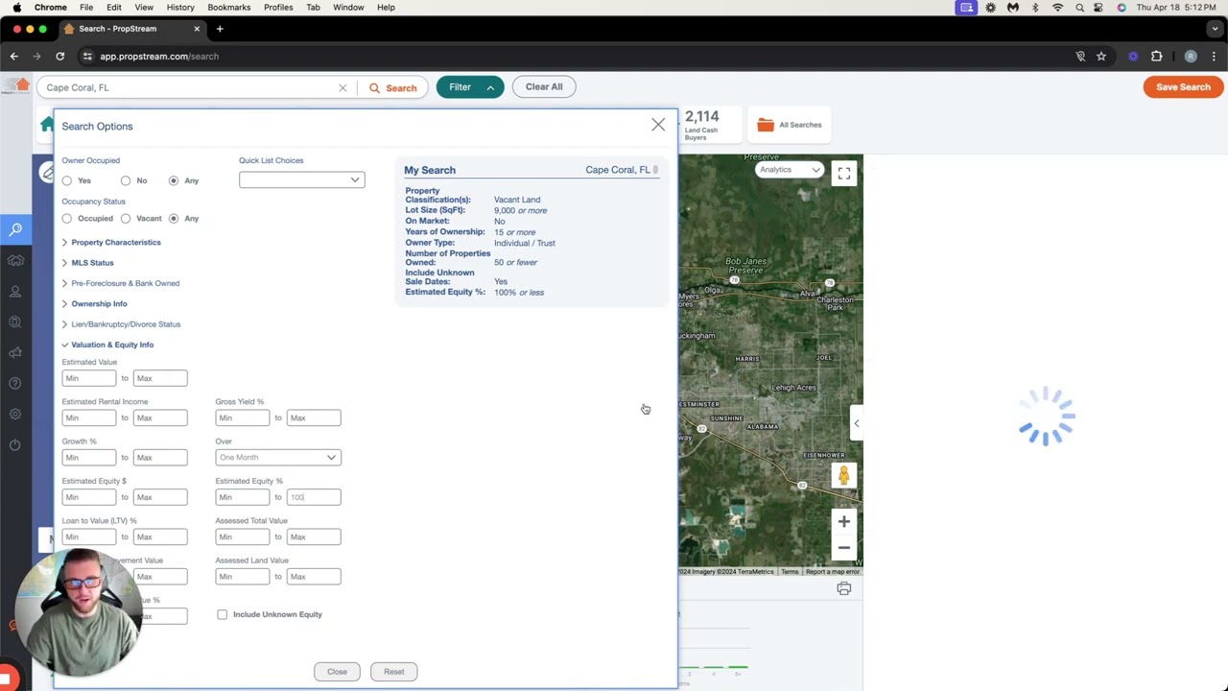Toggle the teal Filter button
The image size is (1228, 691).
click(x=469, y=87)
